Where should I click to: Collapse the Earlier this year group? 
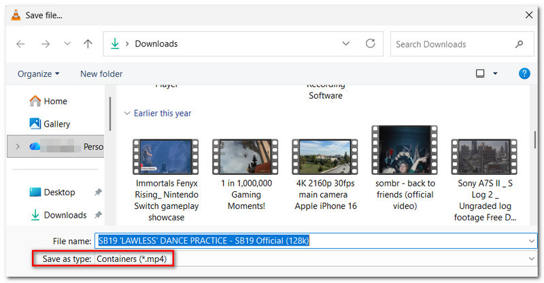click(127, 113)
